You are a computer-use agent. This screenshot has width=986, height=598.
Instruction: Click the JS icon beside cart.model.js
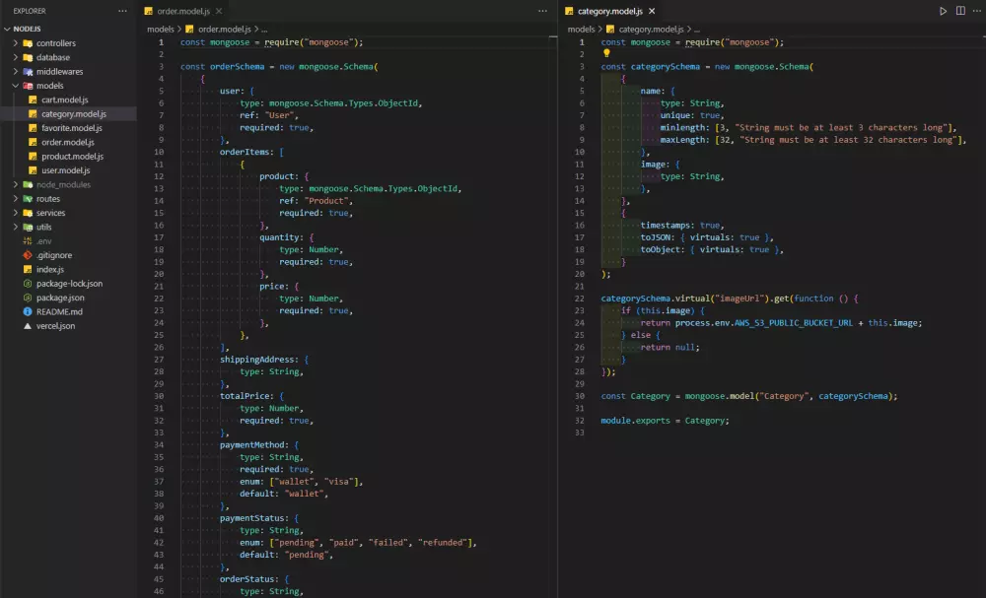tap(33, 100)
